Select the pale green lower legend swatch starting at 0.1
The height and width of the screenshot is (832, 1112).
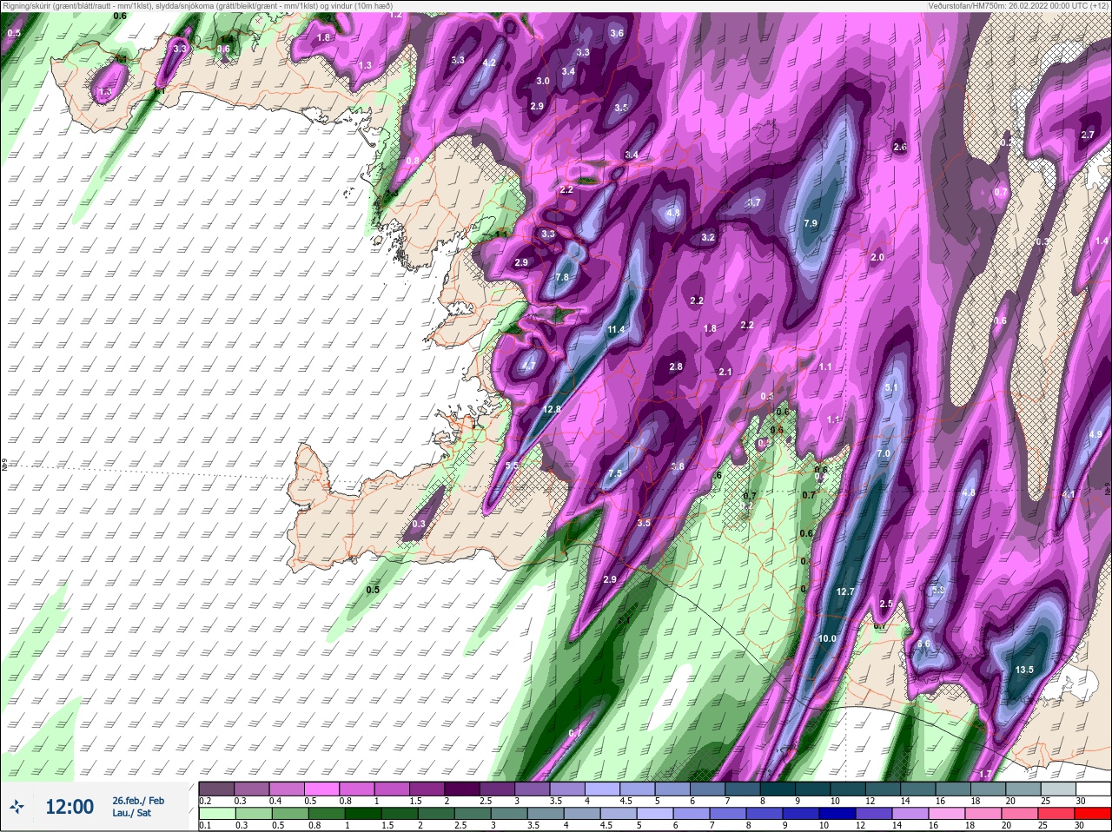(x=216, y=814)
